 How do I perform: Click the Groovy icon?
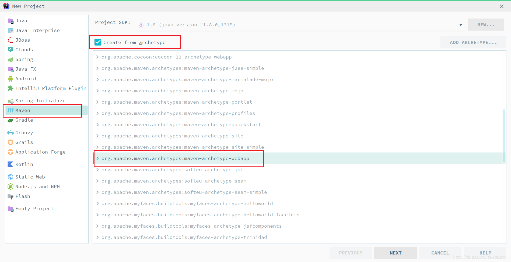[x=10, y=133]
